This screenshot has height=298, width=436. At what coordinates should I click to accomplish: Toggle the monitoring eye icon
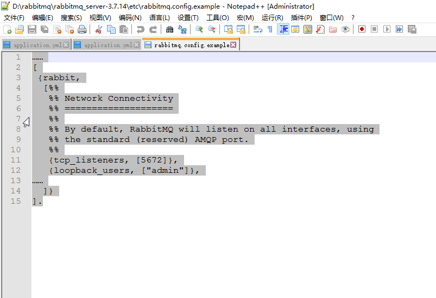point(345,29)
